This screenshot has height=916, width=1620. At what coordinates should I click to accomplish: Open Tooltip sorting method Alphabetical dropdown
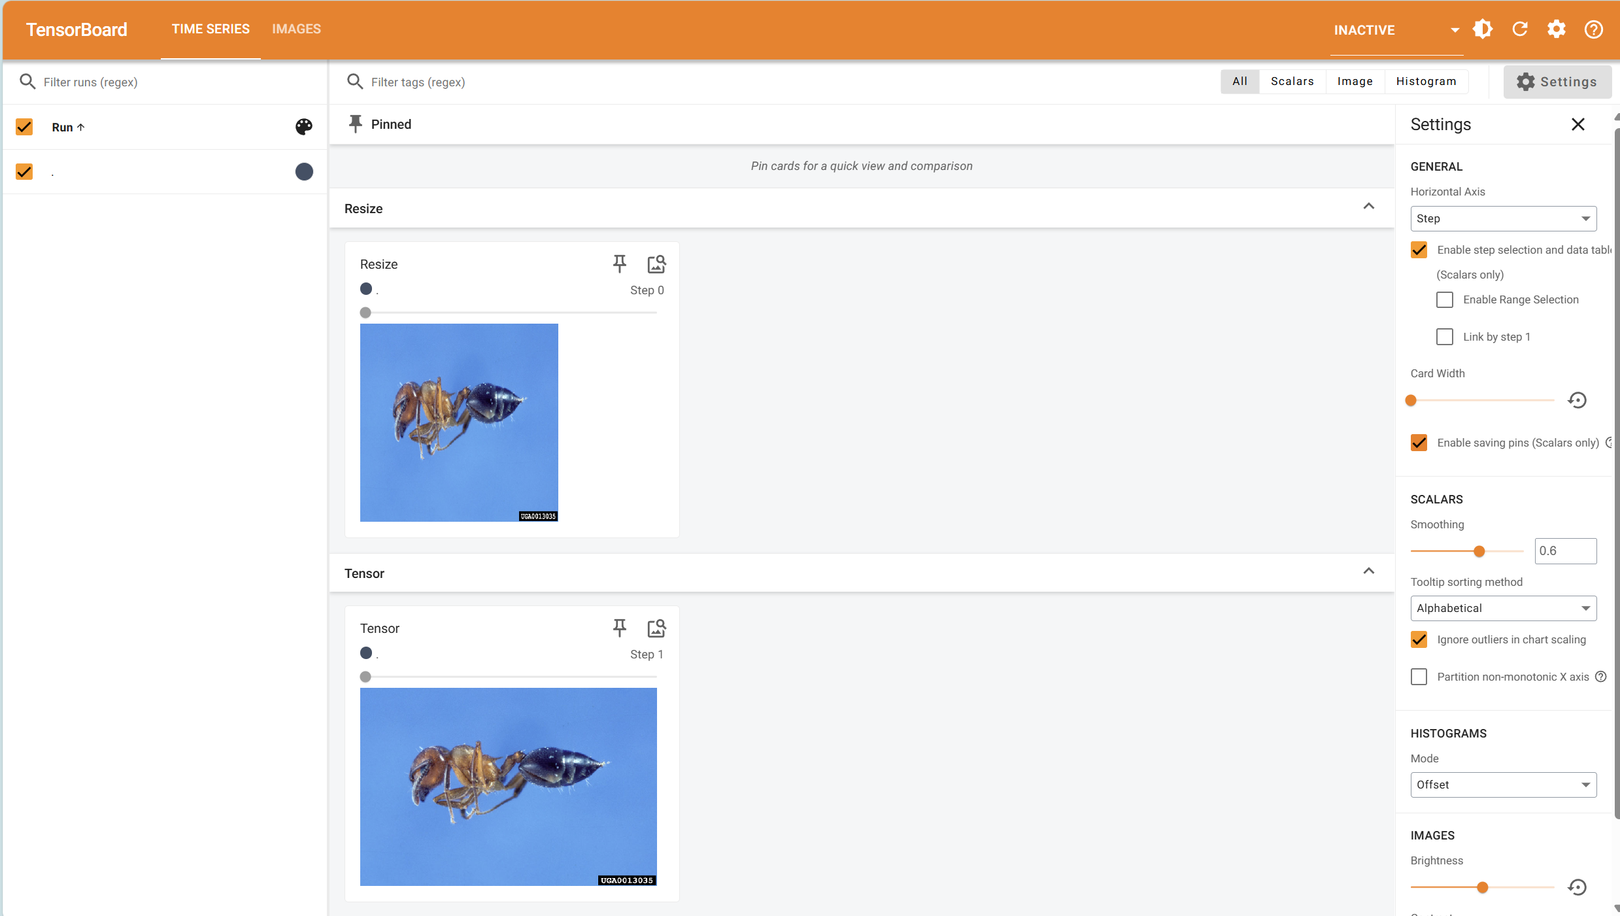click(1504, 608)
